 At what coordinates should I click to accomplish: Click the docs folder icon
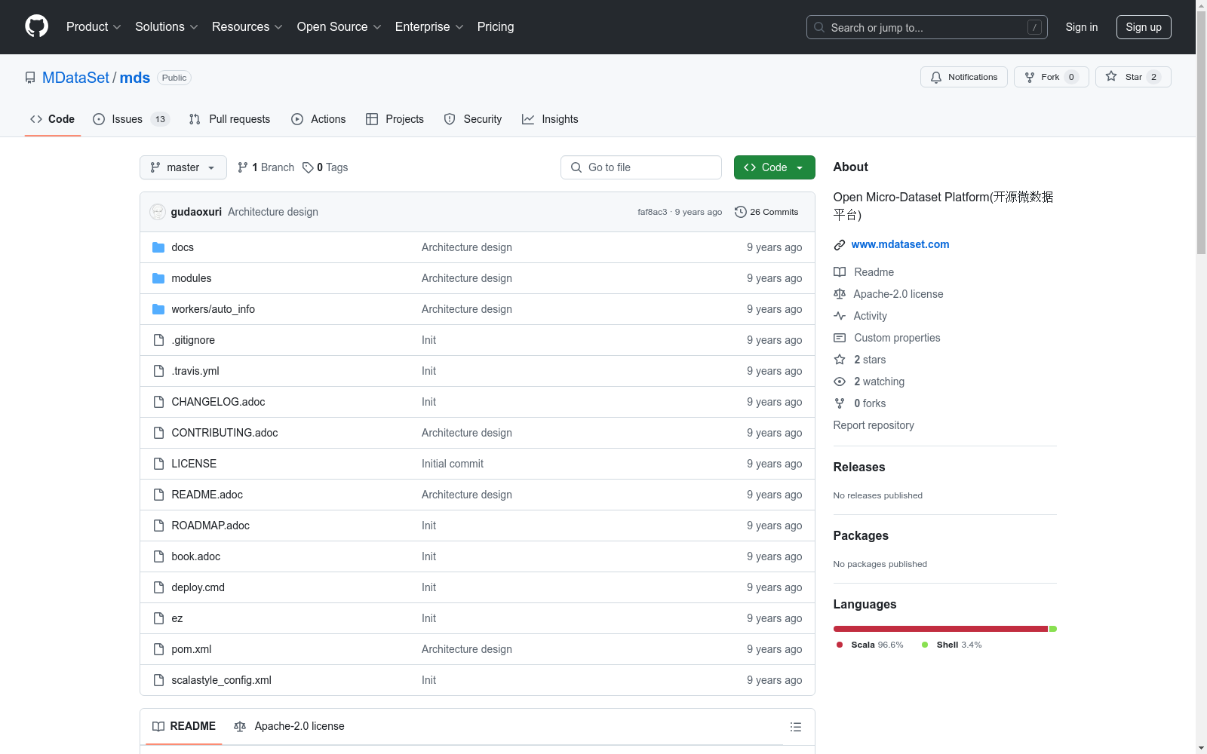pos(158,247)
